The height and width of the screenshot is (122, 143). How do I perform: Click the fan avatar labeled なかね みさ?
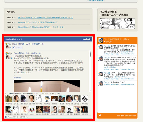click(70, 99)
